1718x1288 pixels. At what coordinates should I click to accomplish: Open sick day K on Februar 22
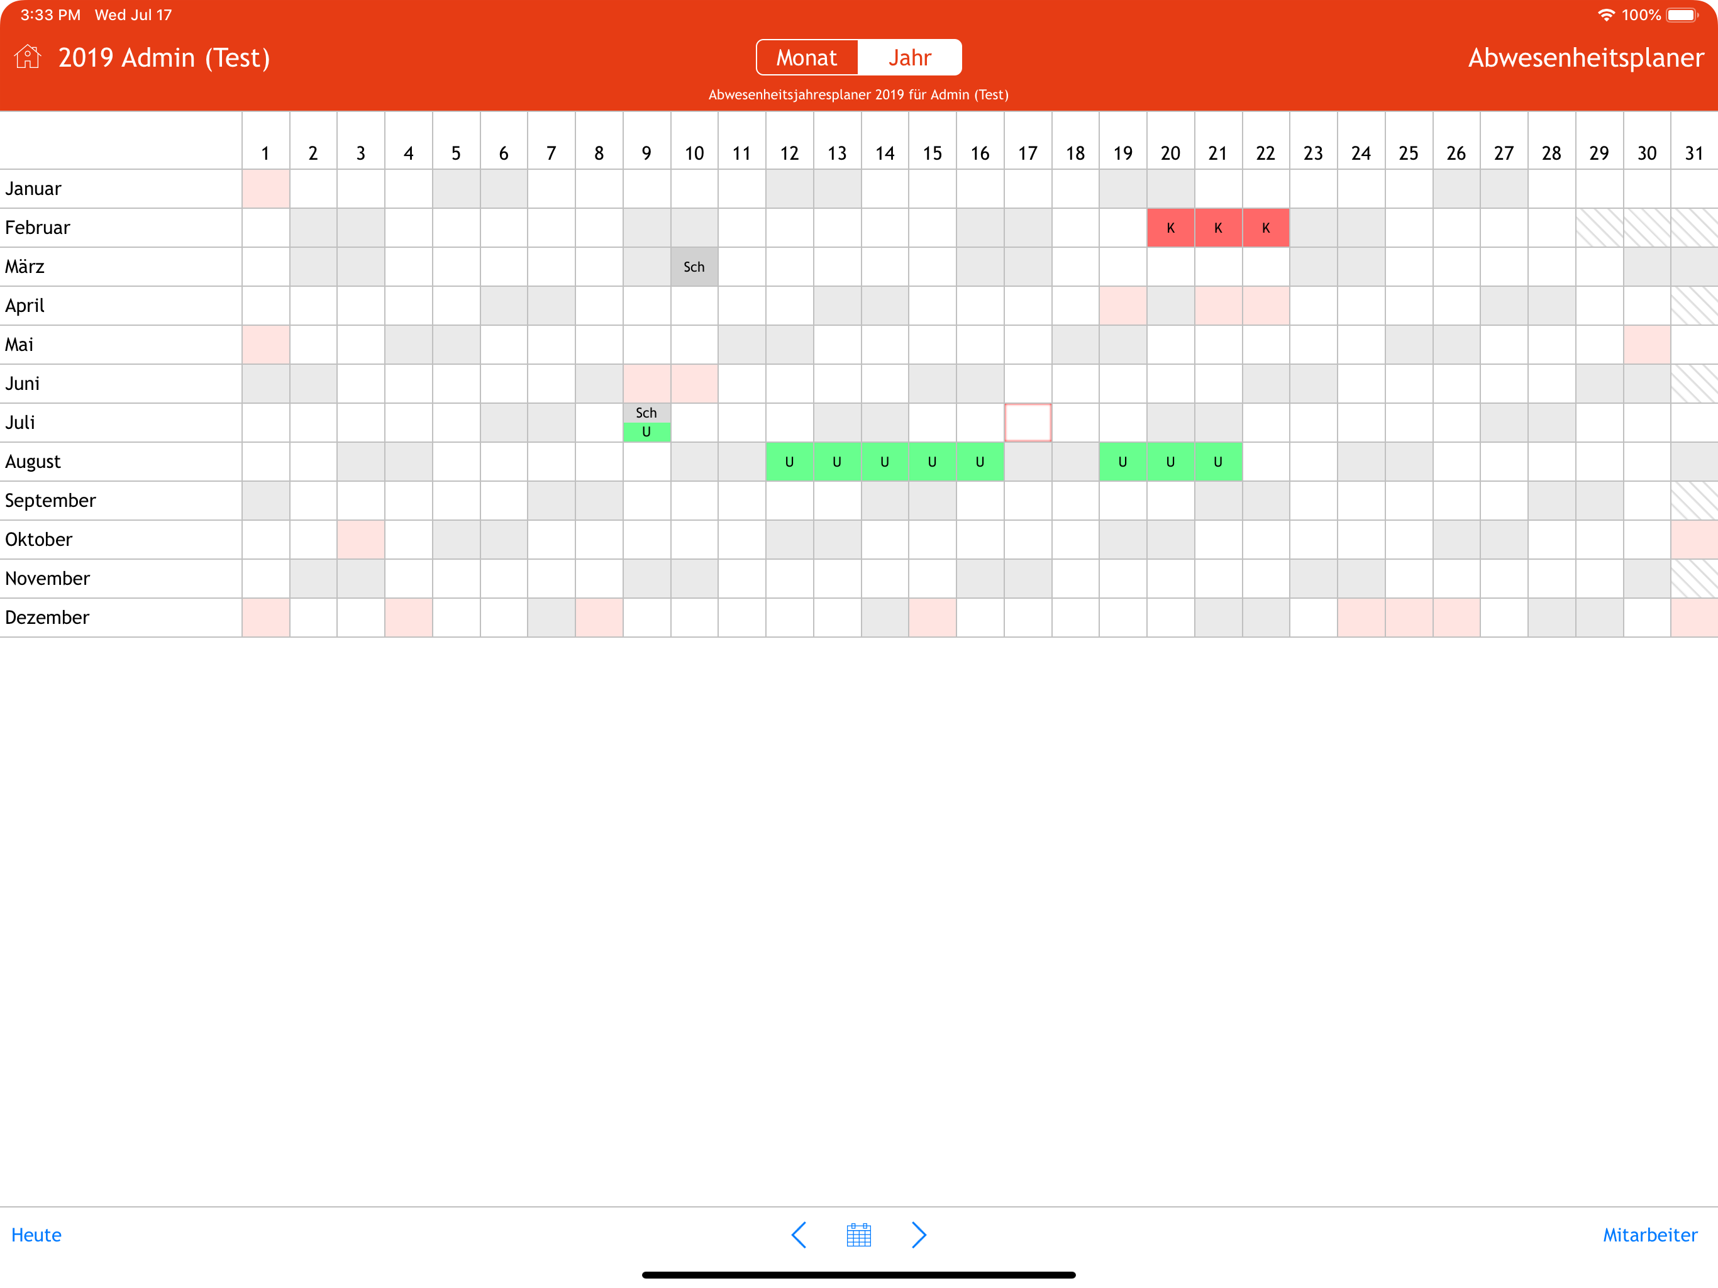coord(1266,228)
